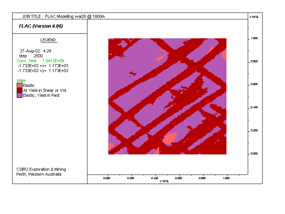
Task: Click the 1.000 tick on horizontal axis
Action: tap(227, 177)
